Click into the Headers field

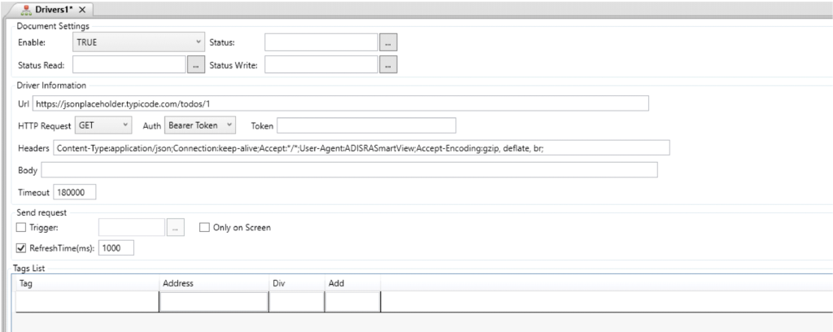point(361,147)
